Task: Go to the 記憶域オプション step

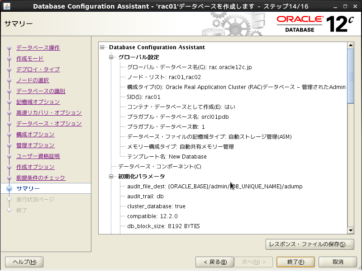Action: tap(38, 102)
